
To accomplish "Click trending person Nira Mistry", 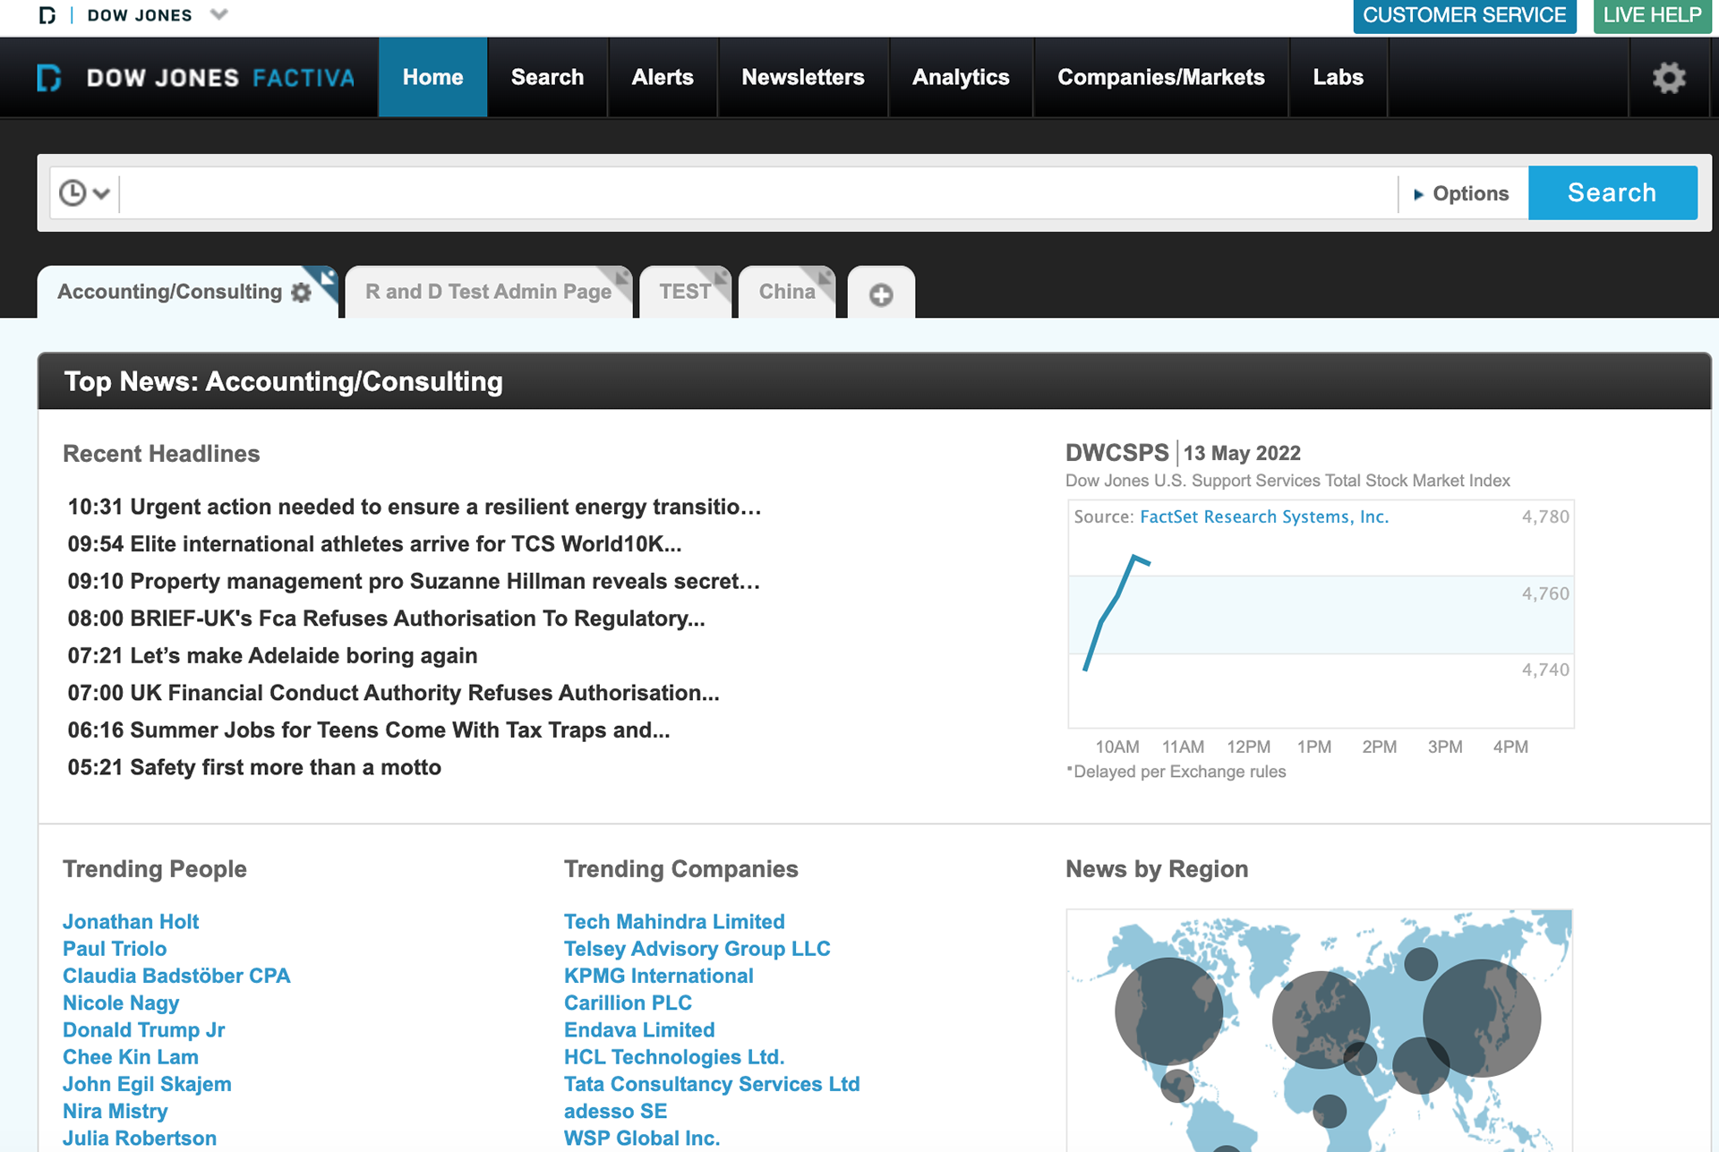I will 115,1112.
